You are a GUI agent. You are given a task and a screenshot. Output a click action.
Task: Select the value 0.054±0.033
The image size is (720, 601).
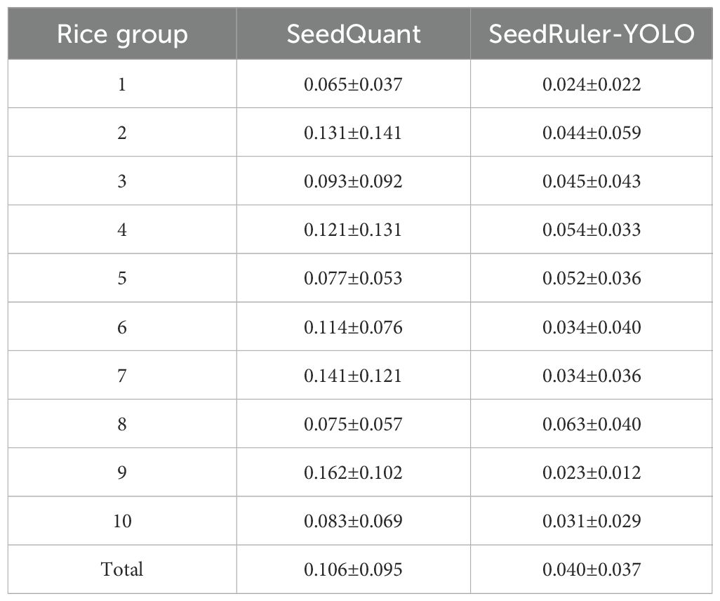pyautogui.click(x=592, y=230)
